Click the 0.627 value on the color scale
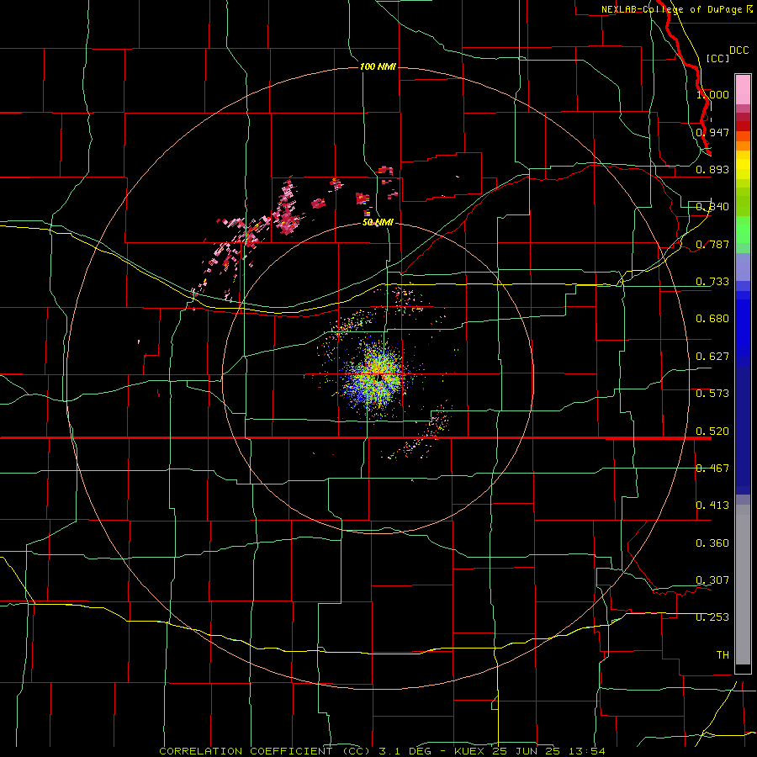The width and height of the screenshot is (757, 757). click(712, 357)
